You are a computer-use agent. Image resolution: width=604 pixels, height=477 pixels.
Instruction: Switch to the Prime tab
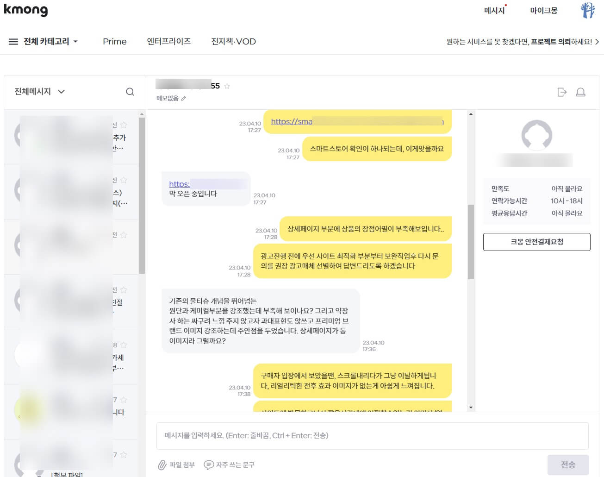pyautogui.click(x=114, y=41)
